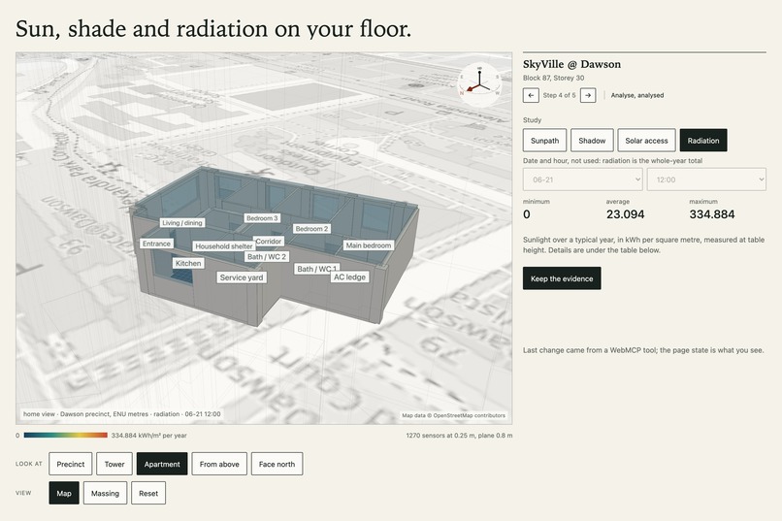
Task: Click the minimum value 0
Action: point(527,214)
